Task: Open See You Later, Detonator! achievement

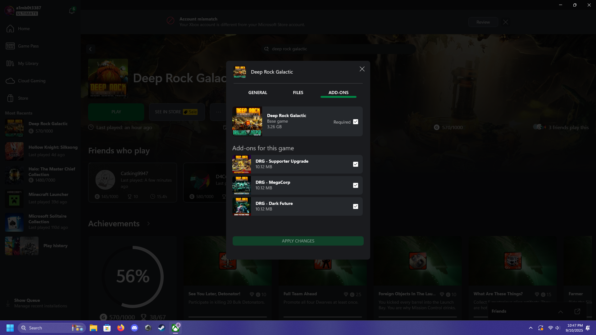Action: 228,278
